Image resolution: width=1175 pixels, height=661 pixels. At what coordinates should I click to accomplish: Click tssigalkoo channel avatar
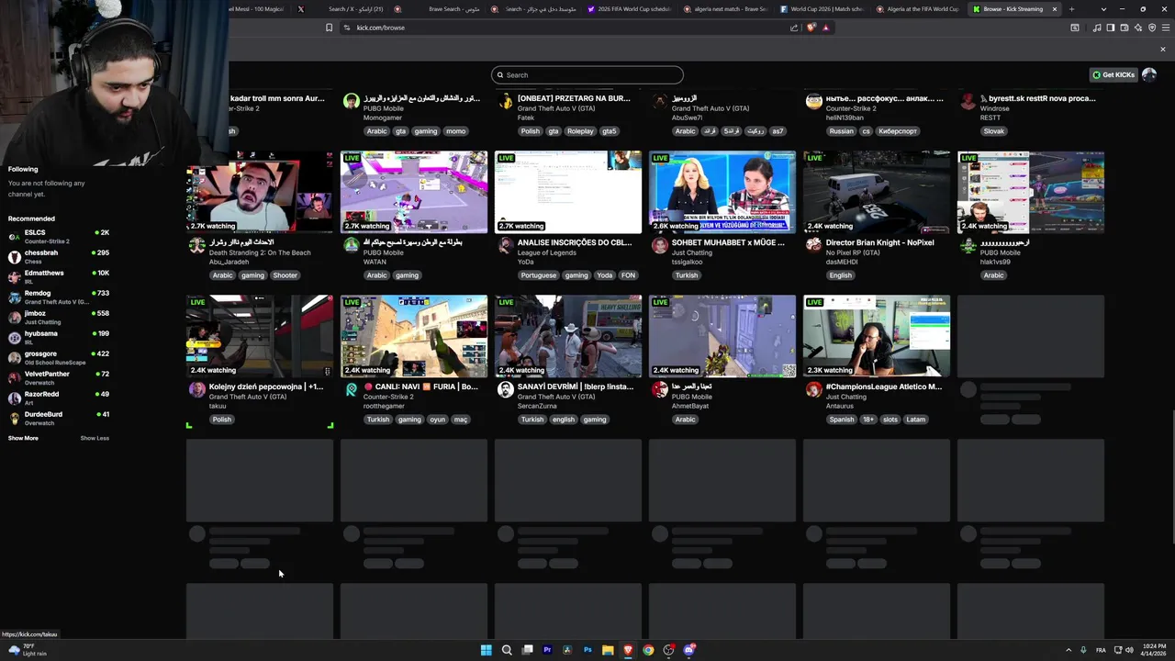659,245
